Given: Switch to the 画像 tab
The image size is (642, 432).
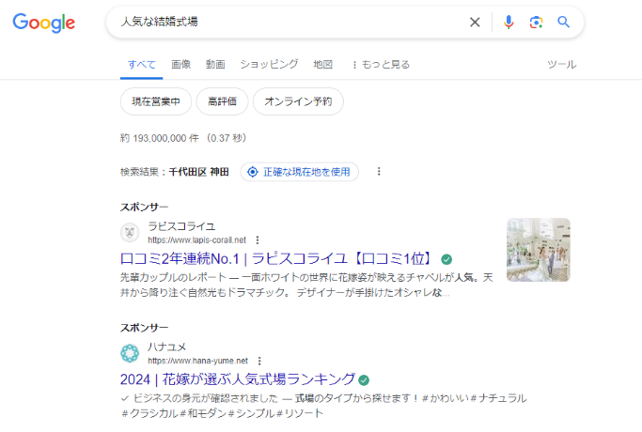Looking at the screenshot, I should coord(181,65).
